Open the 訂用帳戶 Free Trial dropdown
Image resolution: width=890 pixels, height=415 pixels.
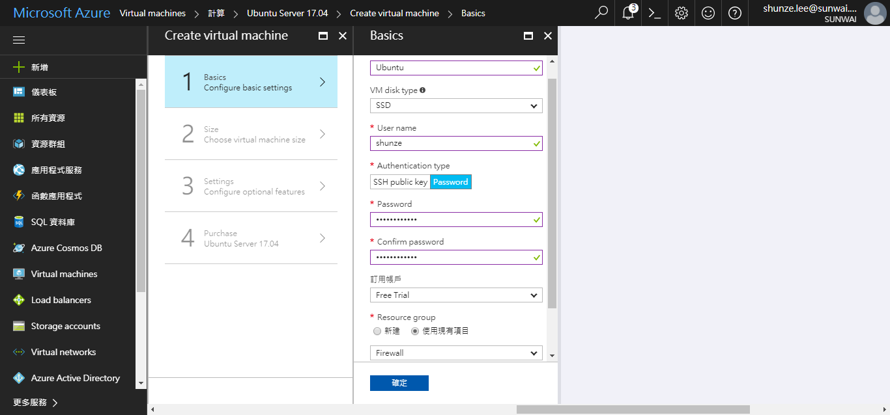pyautogui.click(x=456, y=295)
